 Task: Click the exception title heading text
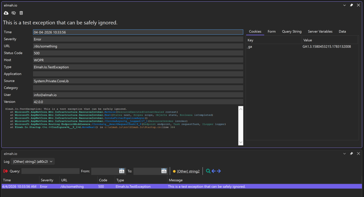[x=60, y=22]
